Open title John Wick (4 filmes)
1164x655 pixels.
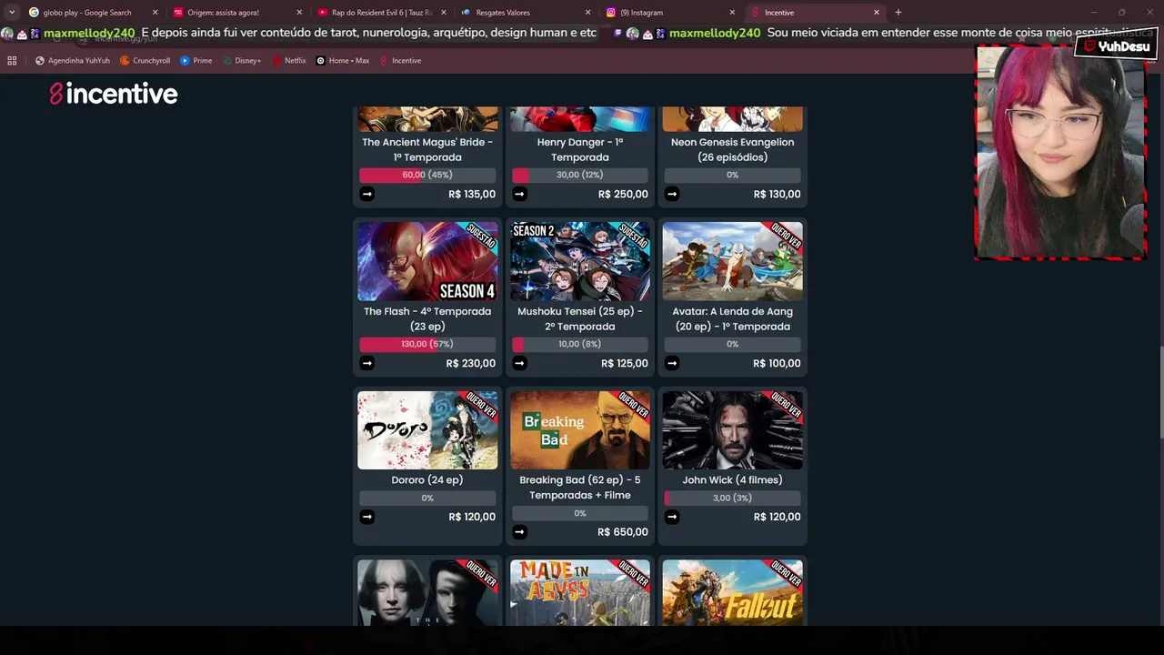click(733, 479)
